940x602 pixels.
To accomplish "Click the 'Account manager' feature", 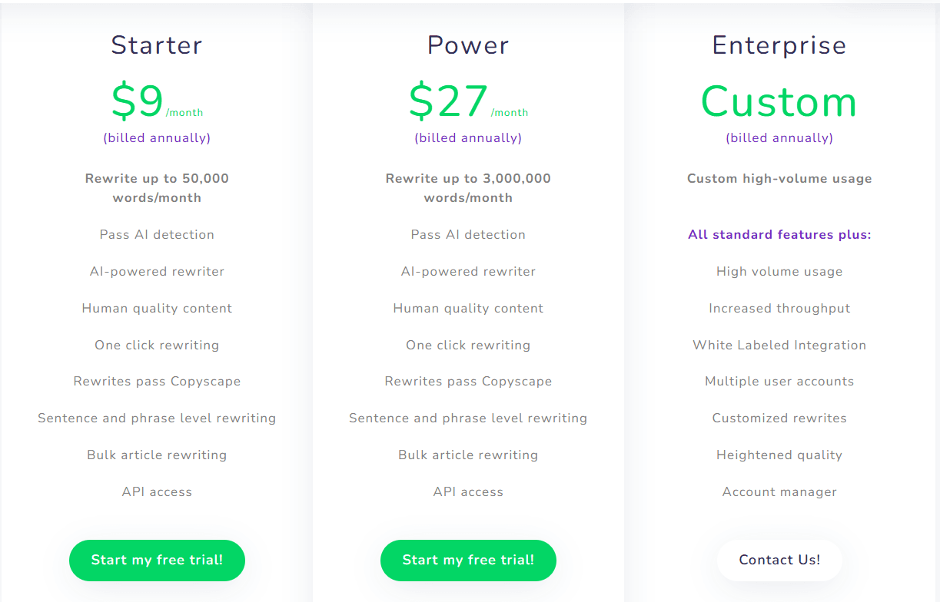I will tap(779, 491).
